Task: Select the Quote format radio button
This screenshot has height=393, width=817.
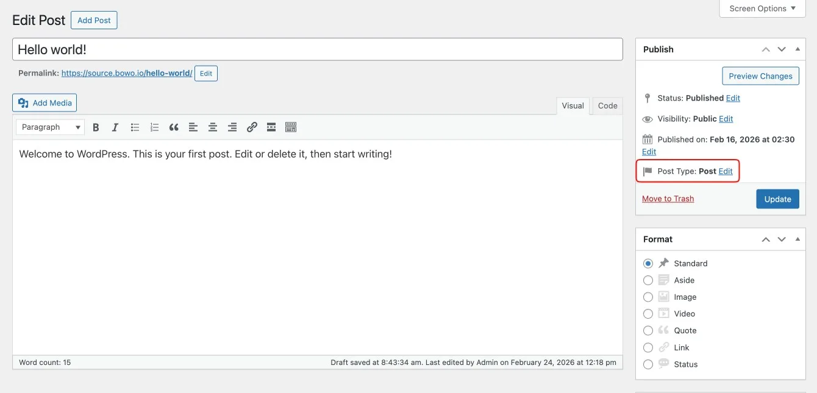Action: click(648, 330)
